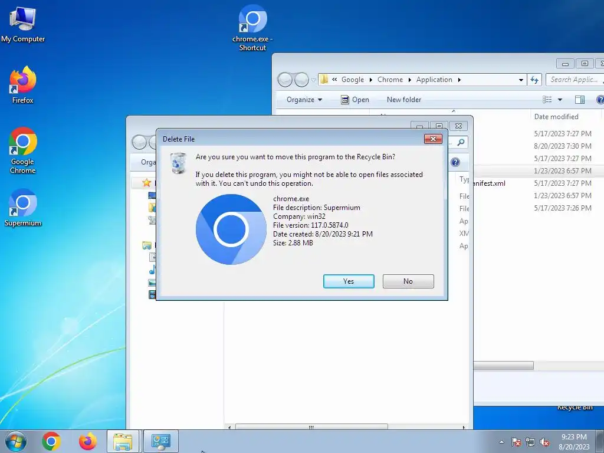This screenshot has height=453, width=604.
Task: Confirm deletion with the Yes button
Action: (349, 281)
